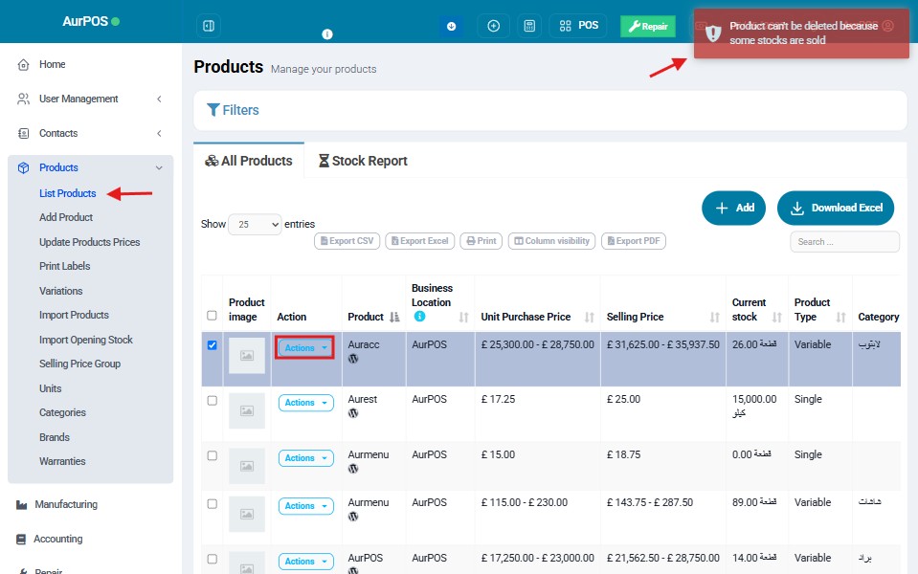Viewport: 918px width, 574px height.
Task: Click the small info icon in the top bar
Action: tap(327, 34)
